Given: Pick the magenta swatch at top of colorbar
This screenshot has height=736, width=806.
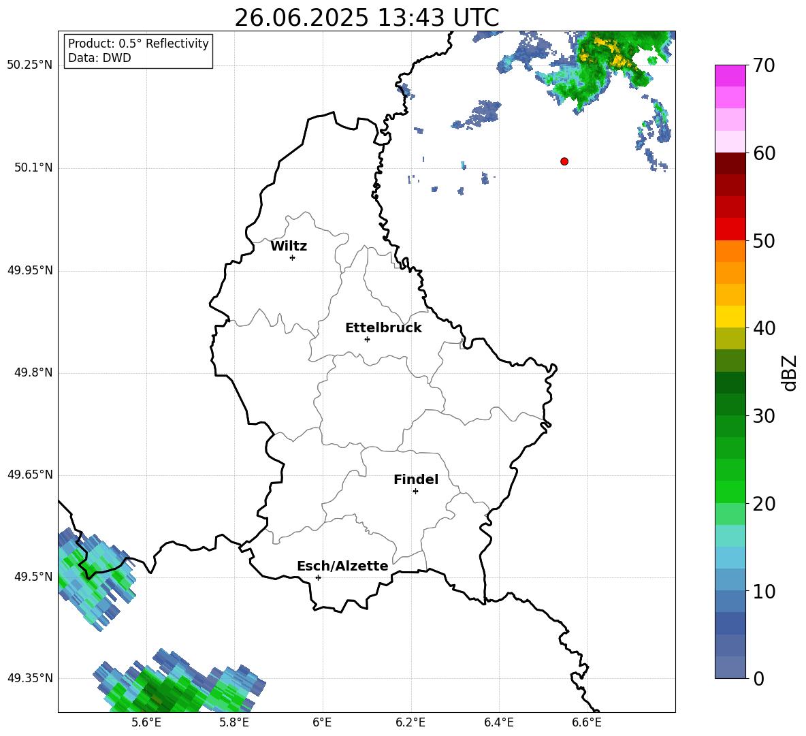Looking at the screenshot, I should [730, 76].
